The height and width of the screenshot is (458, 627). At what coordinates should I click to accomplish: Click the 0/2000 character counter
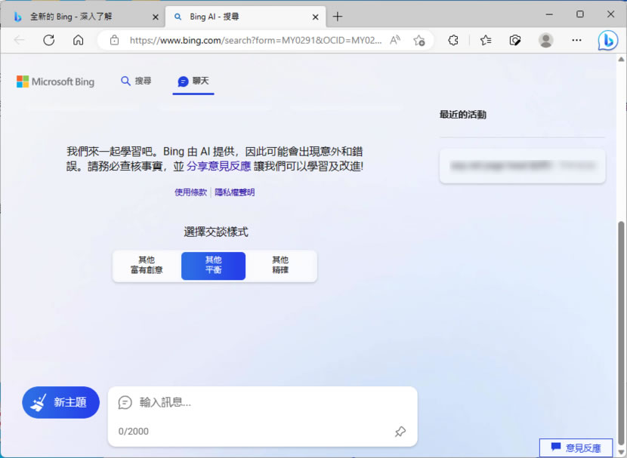(133, 432)
